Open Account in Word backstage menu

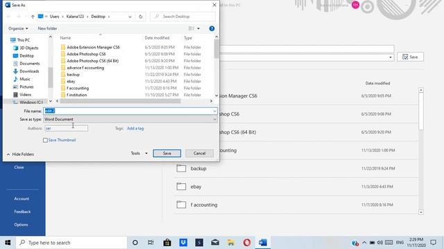[22, 199]
